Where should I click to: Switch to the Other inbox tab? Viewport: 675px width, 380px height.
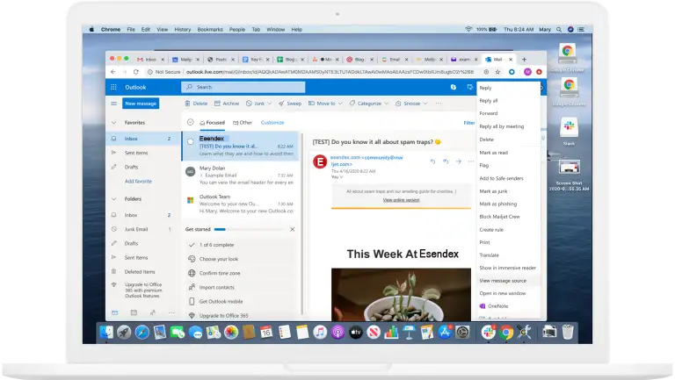click(x=243, y=123)
